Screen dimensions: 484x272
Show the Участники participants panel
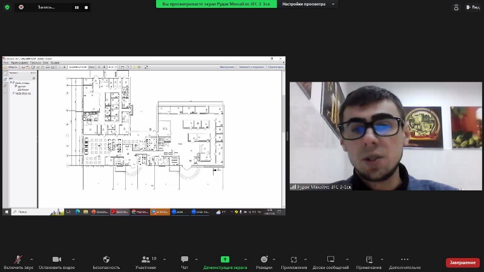[146, 262]
